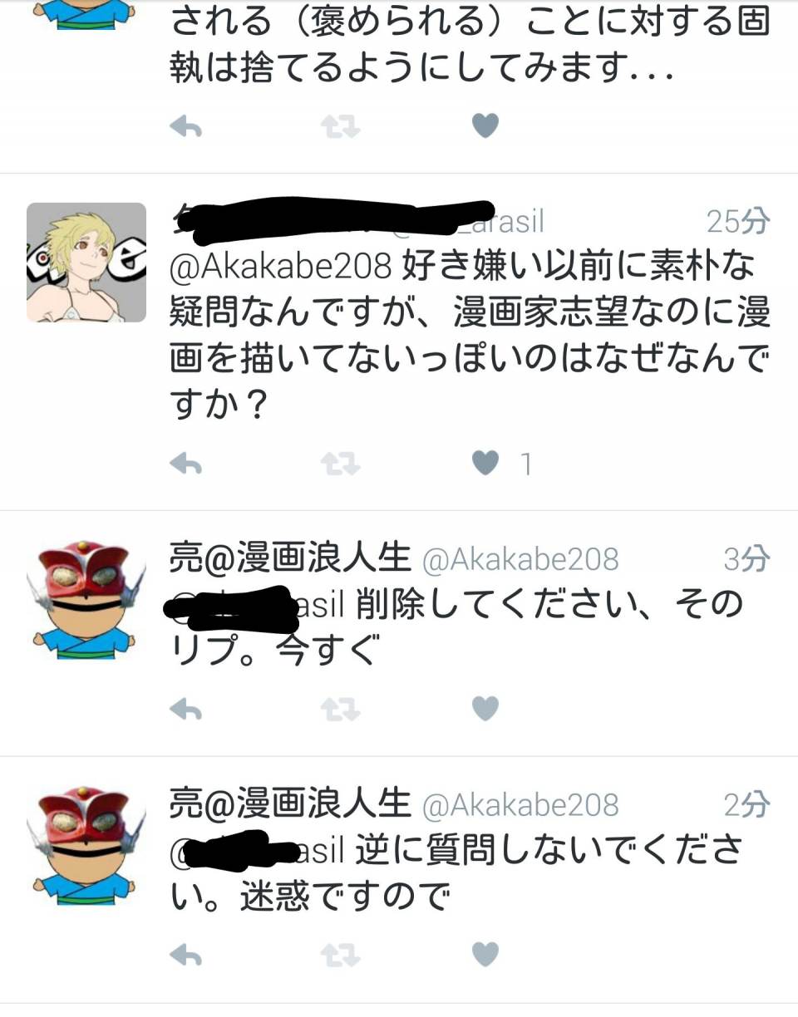Like the 削除してください tweet

click(485, 709)
